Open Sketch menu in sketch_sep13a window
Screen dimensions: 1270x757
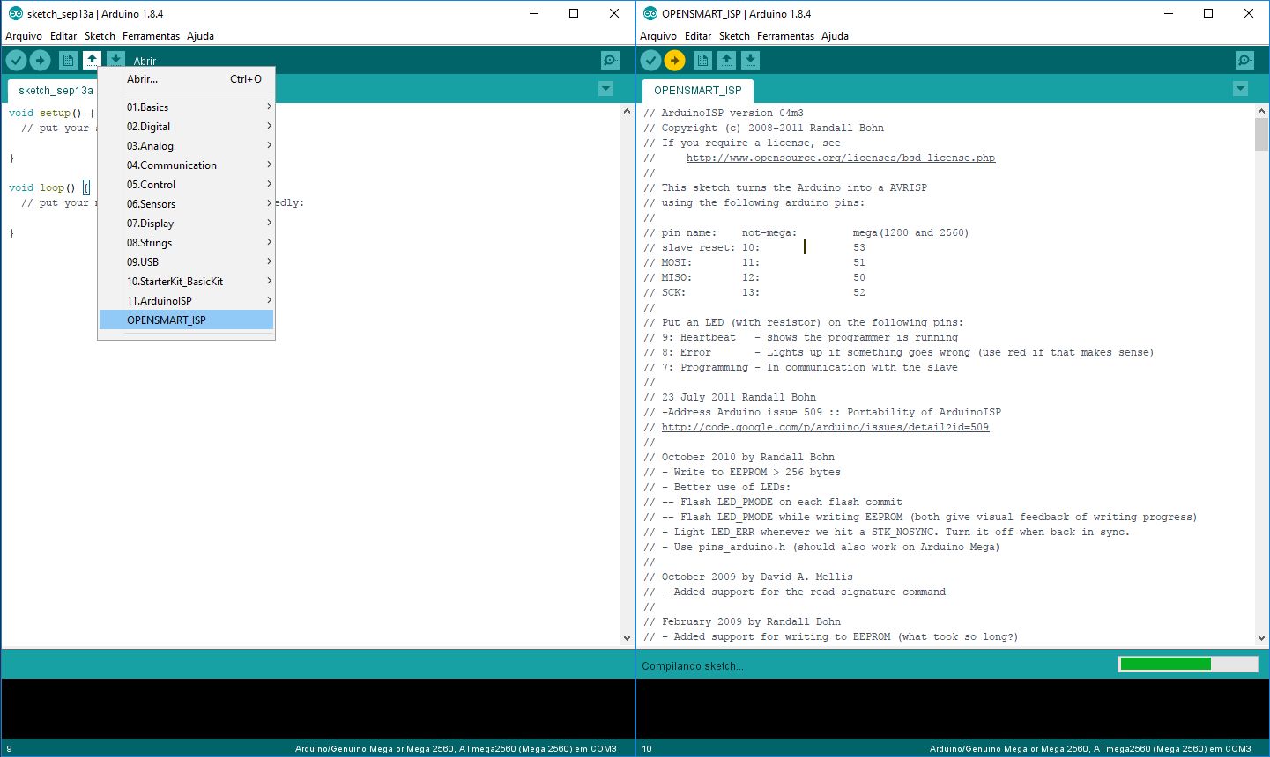(x=100, y=36)
